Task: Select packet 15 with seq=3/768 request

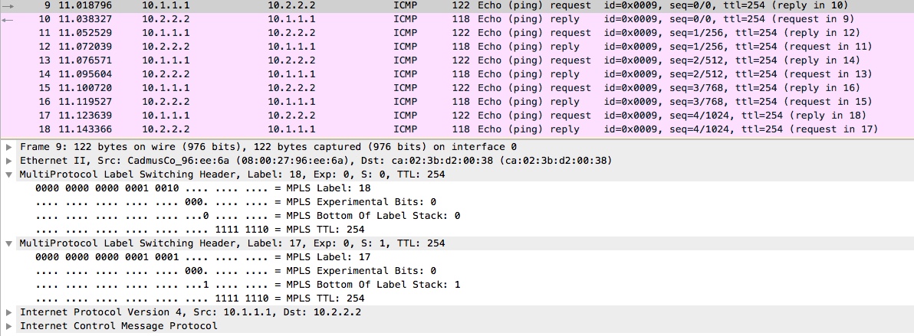Action: click(307, 88)
